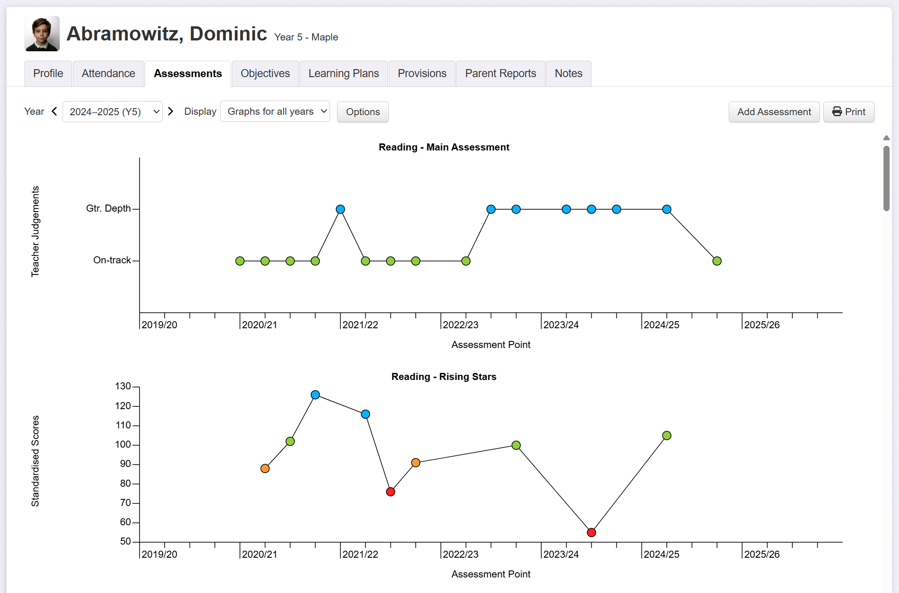The width and height of the screenshot is (899, 593).
Task: Open the 2024–2025 (Y5) year dropdown
Action: point(112,112)
